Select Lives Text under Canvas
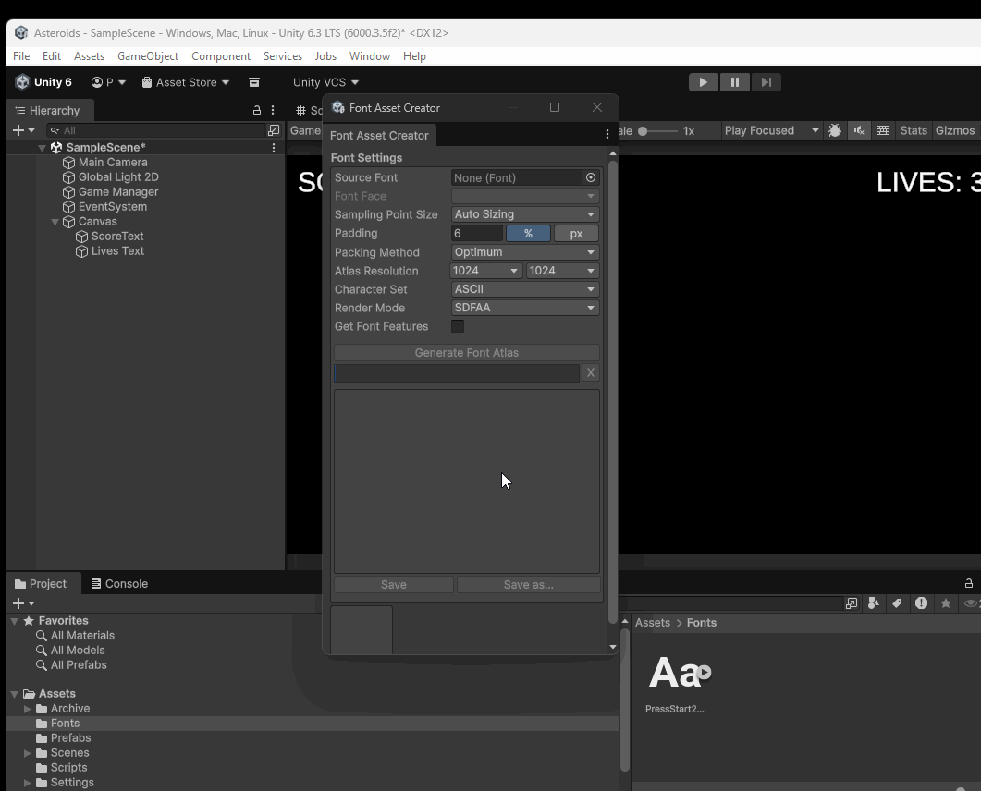The height and width of the screenshot is (791, 981). click(117, 251)
